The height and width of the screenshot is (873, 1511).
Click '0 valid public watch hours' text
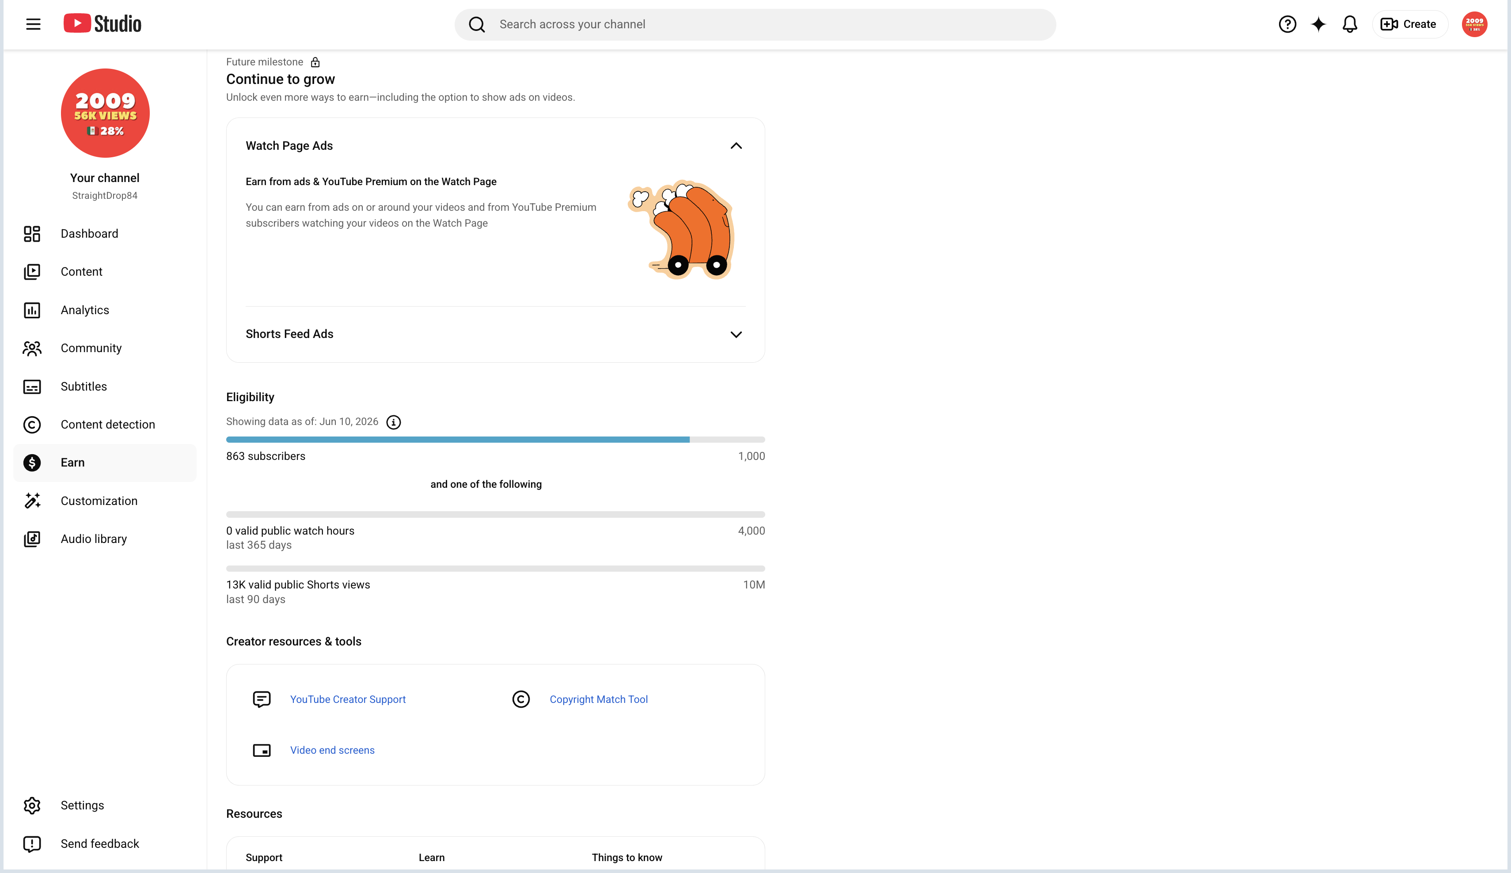click(290, 531)
